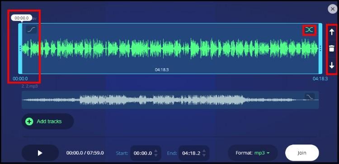Move the selected track down

[x=331, y=65]
